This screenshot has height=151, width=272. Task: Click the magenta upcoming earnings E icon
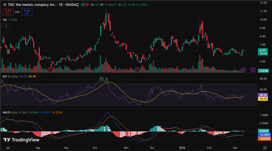pos(253,70)
